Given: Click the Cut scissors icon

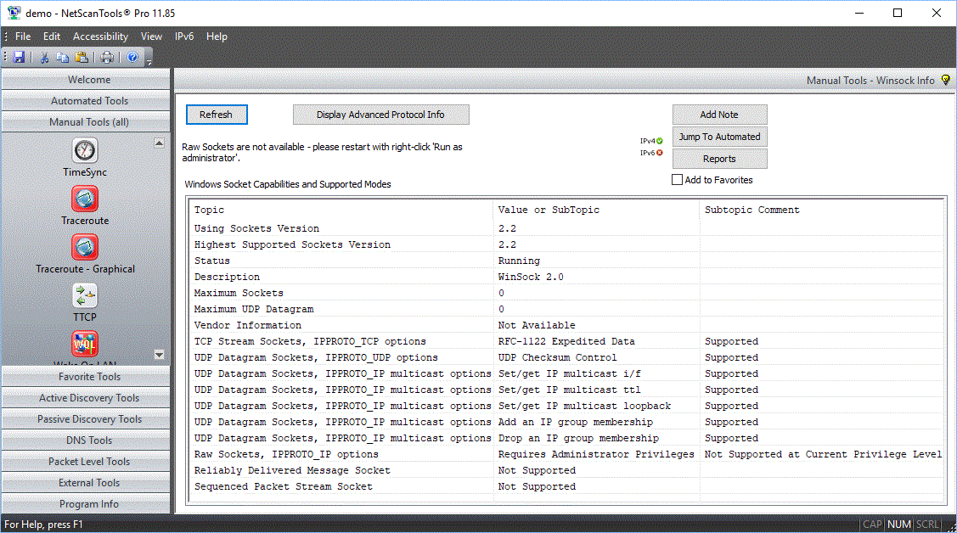Looking at the screenshot, I should (x=44, y=58).
